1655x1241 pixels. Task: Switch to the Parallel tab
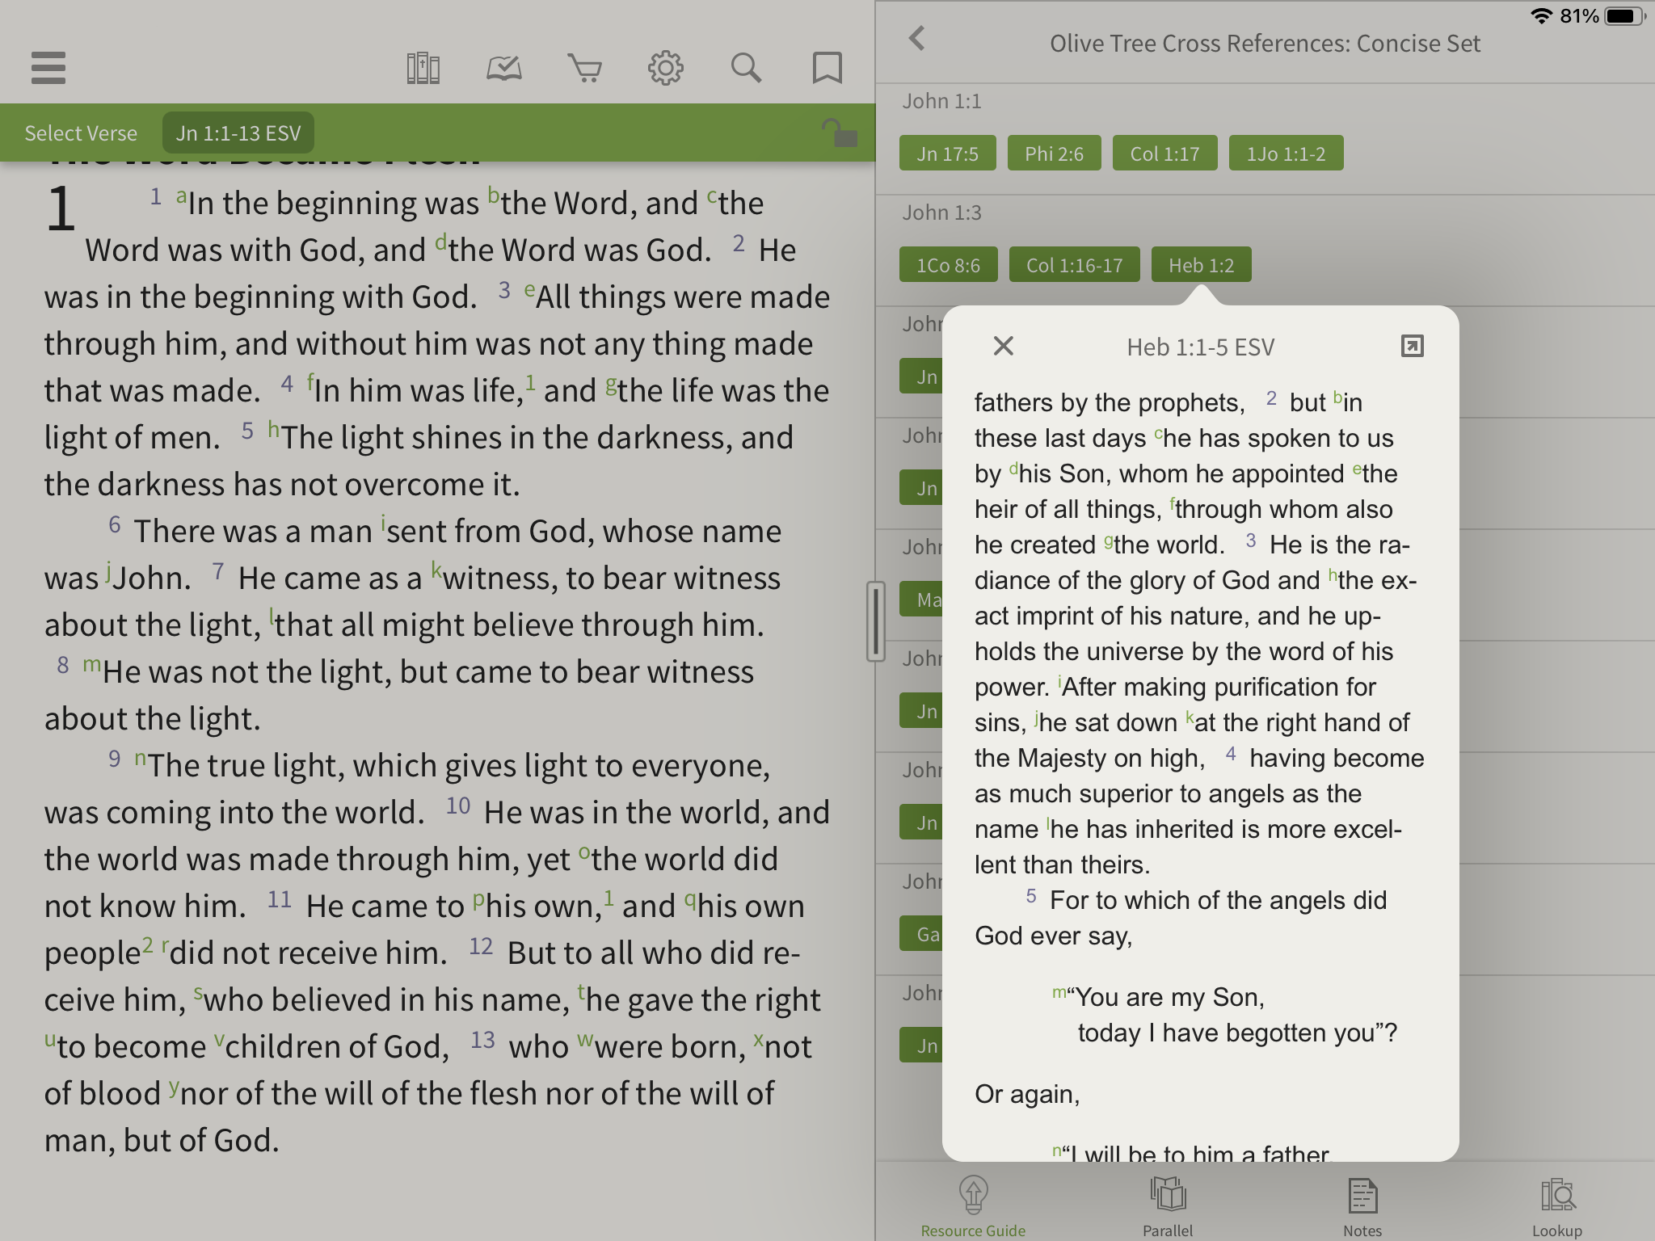tap(1167, 1207)
